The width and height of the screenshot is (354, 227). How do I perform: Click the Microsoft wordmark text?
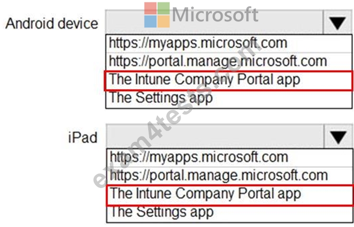[215, 15]
